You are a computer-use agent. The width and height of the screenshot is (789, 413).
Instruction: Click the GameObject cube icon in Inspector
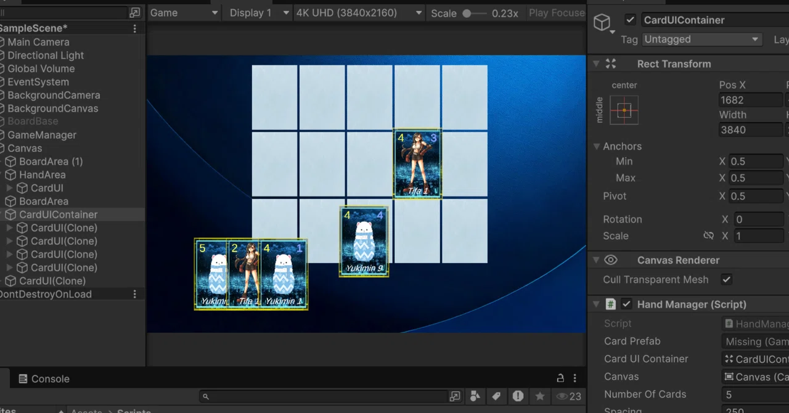[601, 23]
